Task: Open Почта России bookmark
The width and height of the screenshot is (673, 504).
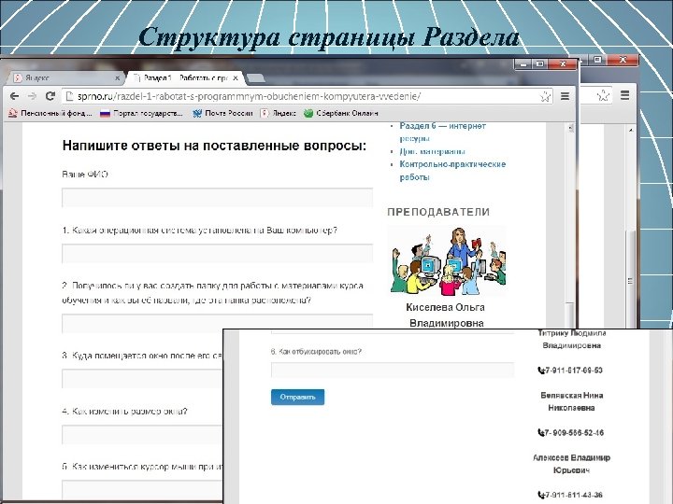Action: 222,113
